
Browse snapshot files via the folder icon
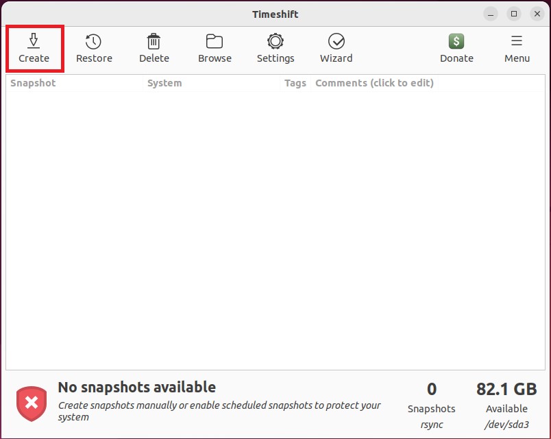[x=215, y=42]
